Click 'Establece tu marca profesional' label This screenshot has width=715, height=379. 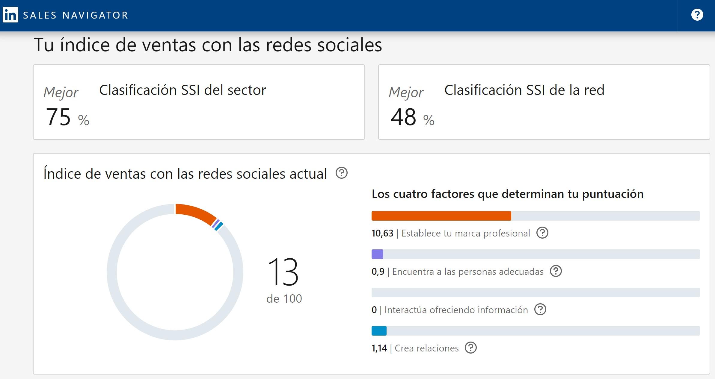(x=466, y=233)
